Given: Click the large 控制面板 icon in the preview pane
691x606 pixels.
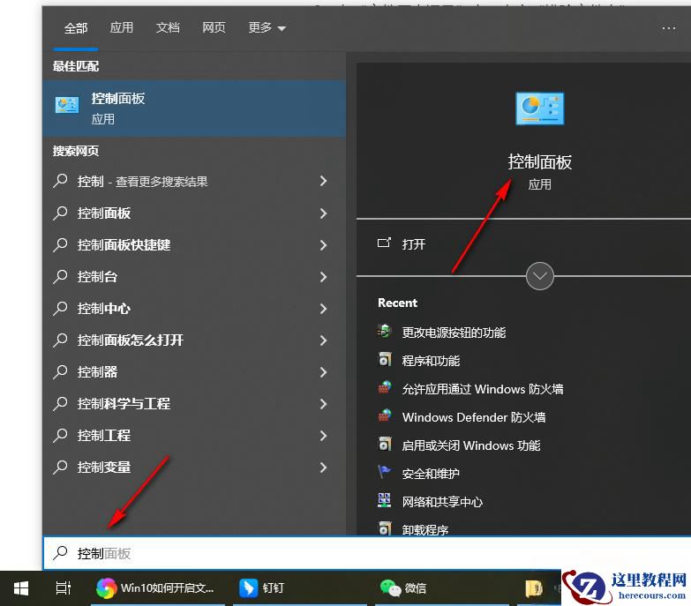Looking at the screenshot, I should pyautogui.click(x=540, y=108).
